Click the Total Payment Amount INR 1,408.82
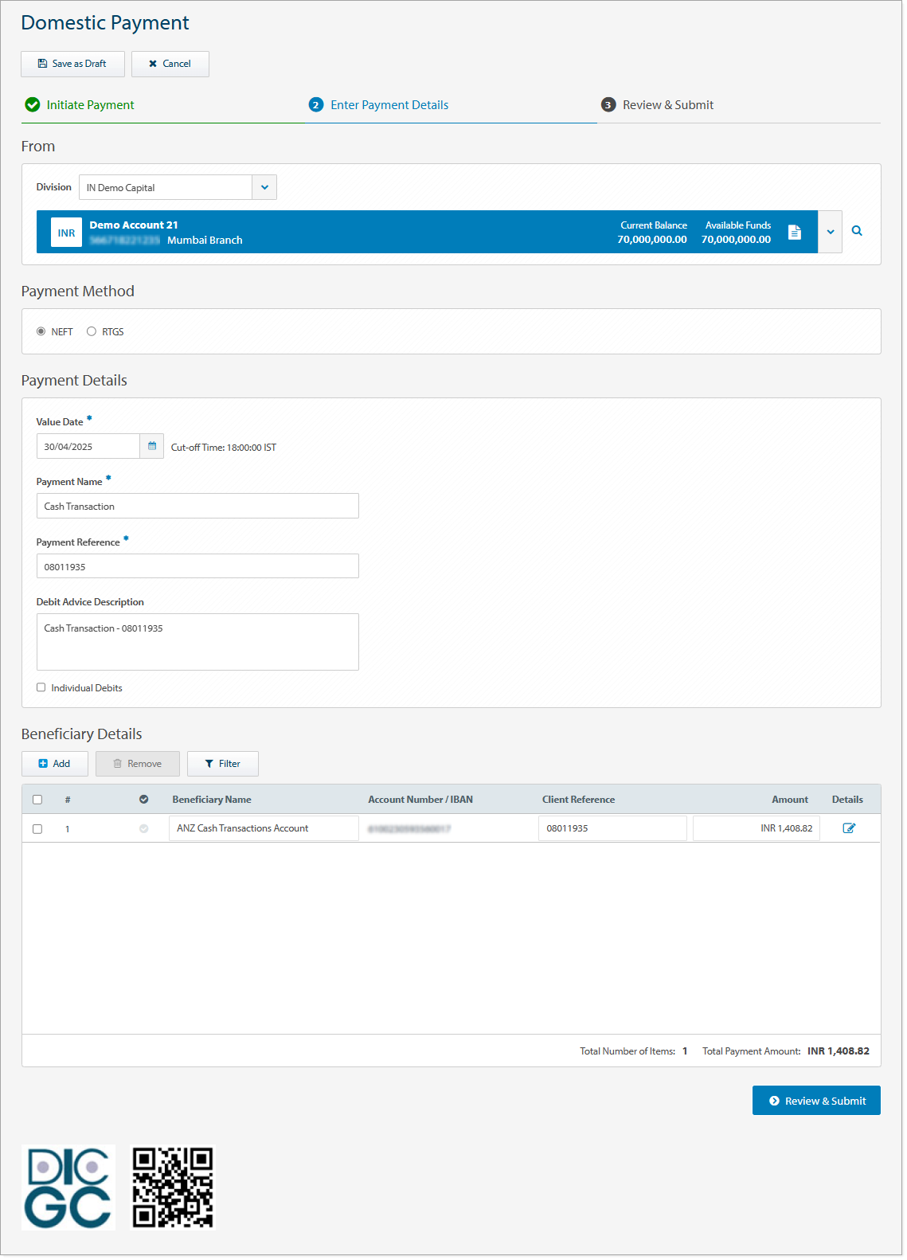907x1260 pixels. pyautogui.click(x=839, y=1051)
